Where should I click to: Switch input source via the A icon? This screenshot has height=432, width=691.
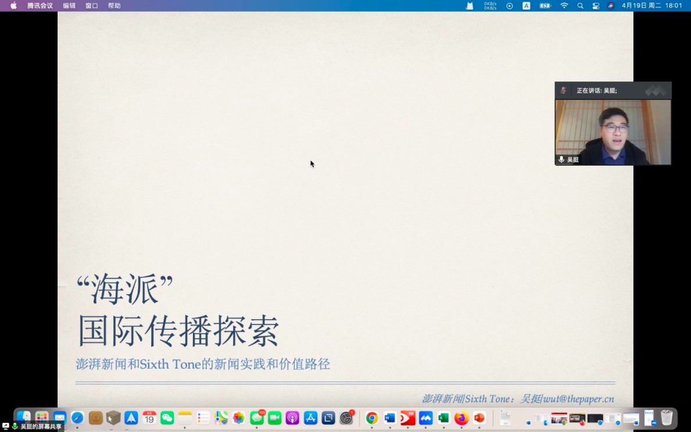tap(526, 6)
